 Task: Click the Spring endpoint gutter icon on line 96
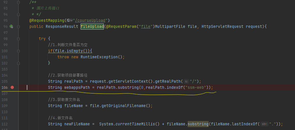11,26
